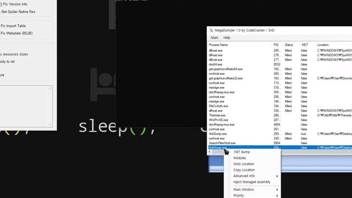Select the SearchFilterHost.exe process row
This screenshot has height=198, width=352.
[280, 143]
